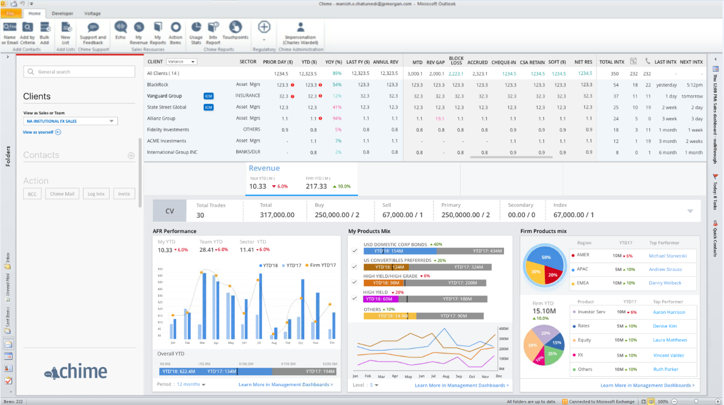Change Level 5 dropdown

[x=374, y=385]
